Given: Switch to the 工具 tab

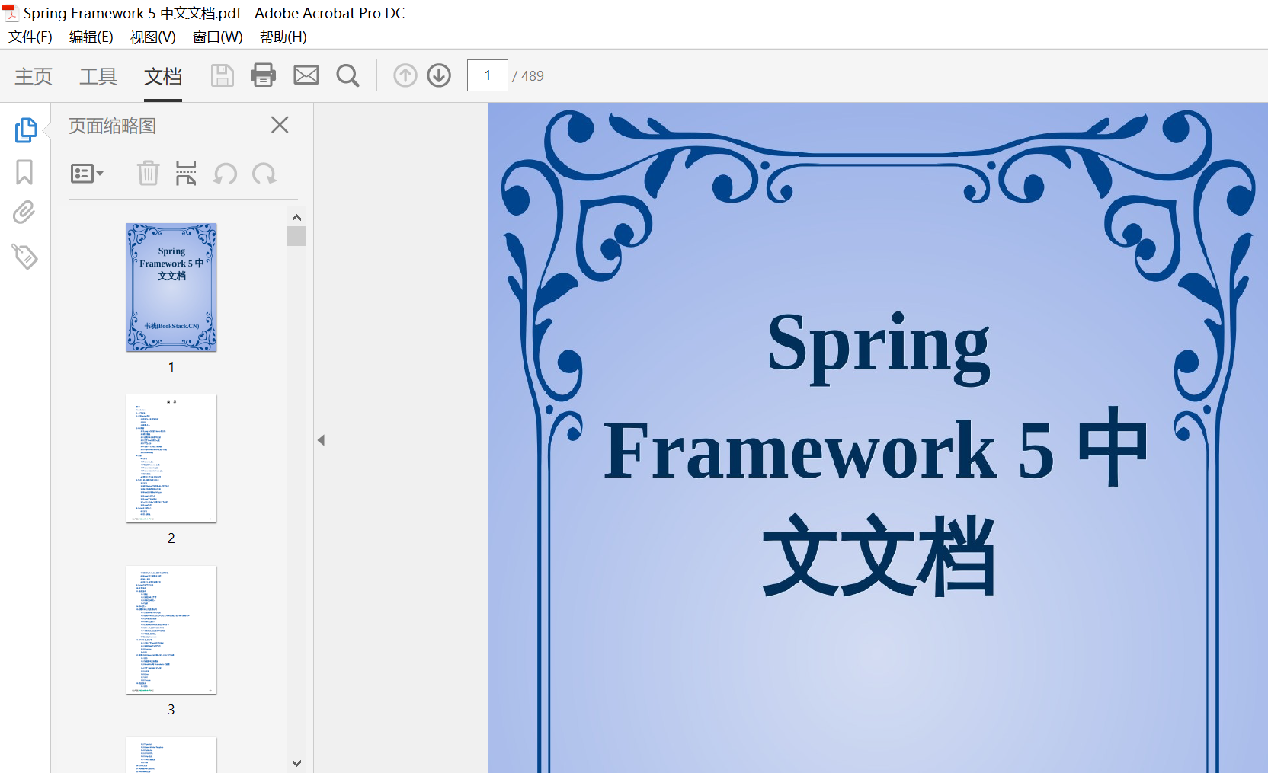Looking at the screenshot, I should (98, 76).
